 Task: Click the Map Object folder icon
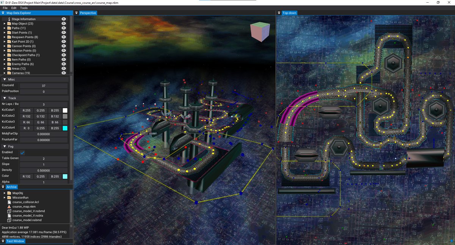[x=9, y=23]
